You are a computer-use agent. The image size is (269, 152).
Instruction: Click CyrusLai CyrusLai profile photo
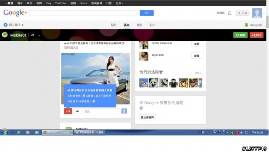click(144, 45)
